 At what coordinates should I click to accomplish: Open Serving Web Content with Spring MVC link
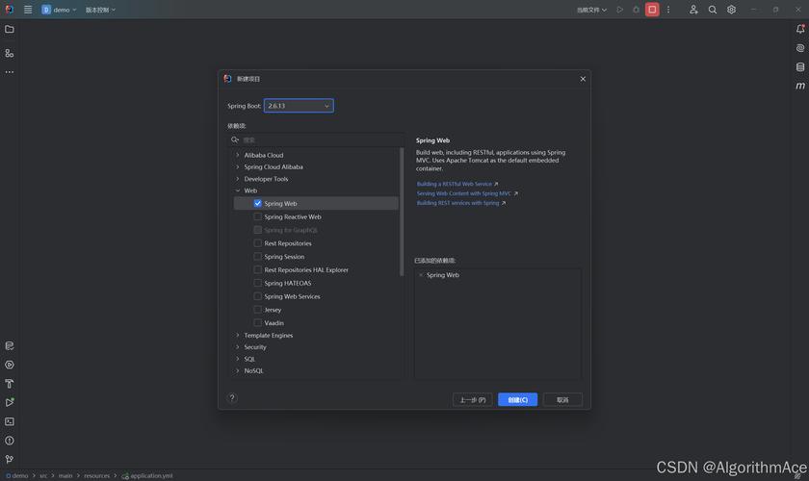click(x=464, y=193)
